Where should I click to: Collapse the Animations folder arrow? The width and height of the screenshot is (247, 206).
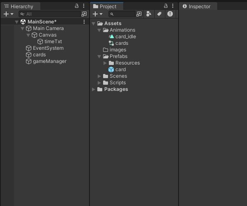point(99,30)
